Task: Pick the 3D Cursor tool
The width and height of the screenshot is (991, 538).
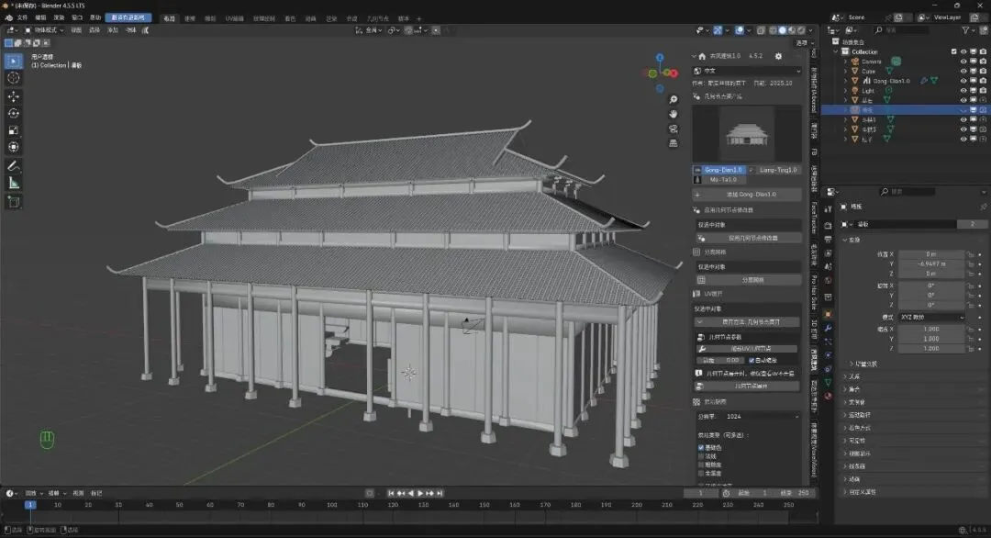Action: 14,78
